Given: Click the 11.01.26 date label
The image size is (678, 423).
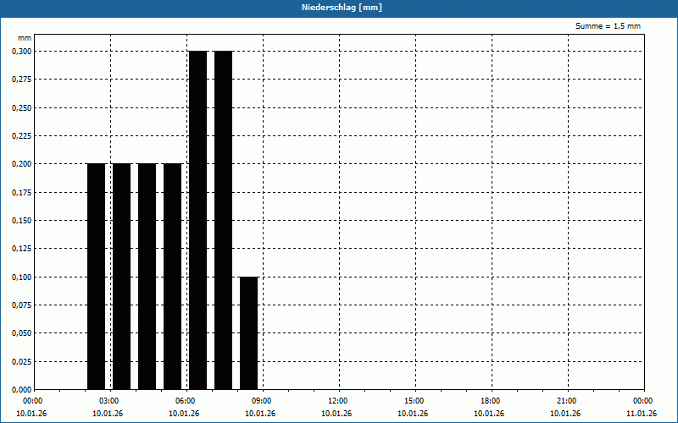Looking at the screenshot, I should 642,414.
